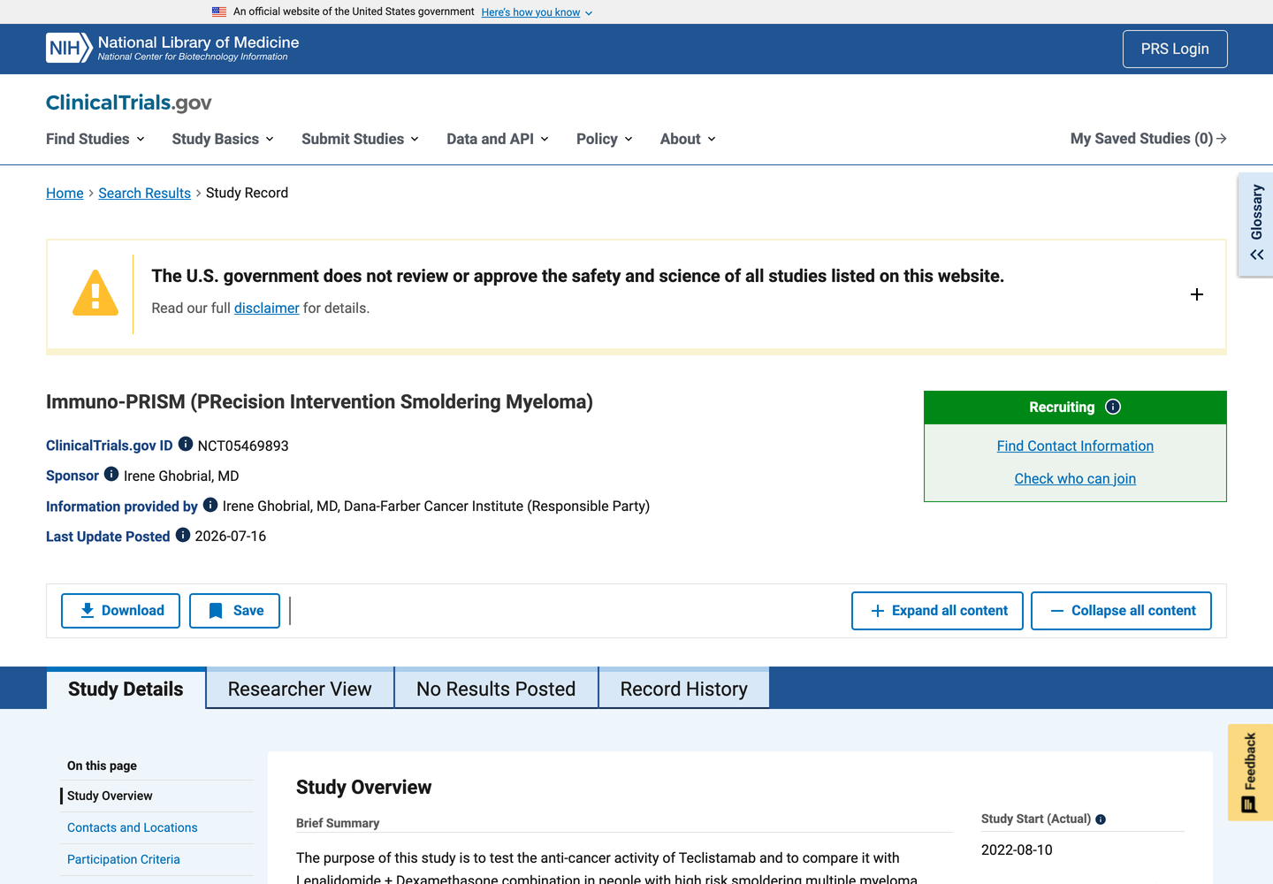Click the 2026-07-16 last update date
The image size is (1273, 884).
click(231, 536)
